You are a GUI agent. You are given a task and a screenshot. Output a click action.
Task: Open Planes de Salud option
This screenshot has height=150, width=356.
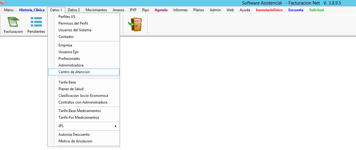(x=71, y=89)
